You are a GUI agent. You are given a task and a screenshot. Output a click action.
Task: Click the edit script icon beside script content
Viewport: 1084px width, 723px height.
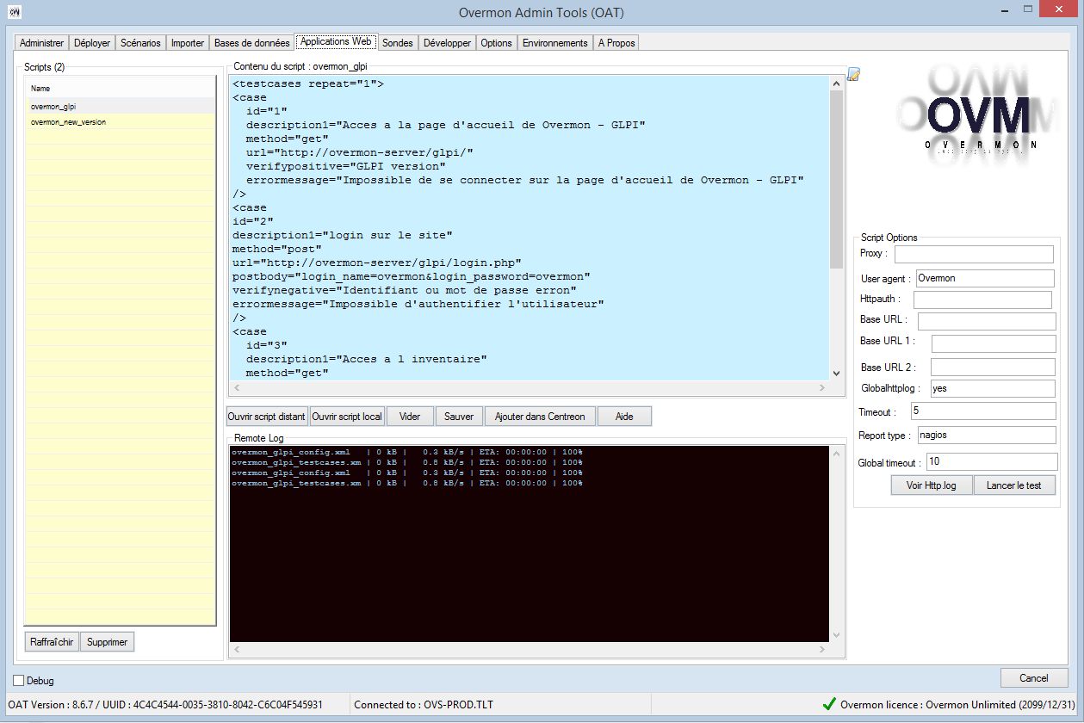(x=853, y=74)
